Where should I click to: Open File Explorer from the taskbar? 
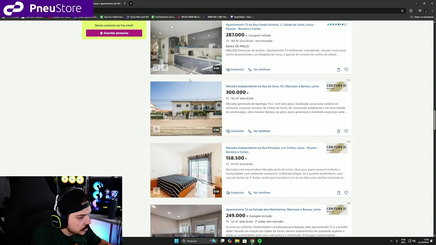237,241
